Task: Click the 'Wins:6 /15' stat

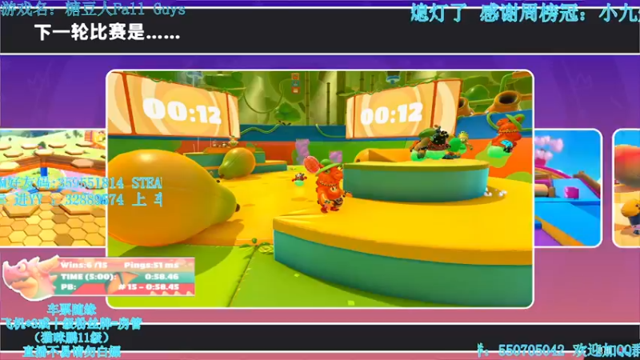Action: pos(84,265)
